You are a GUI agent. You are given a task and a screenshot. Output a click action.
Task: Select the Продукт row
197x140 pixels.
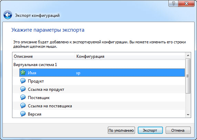[102, 81]
